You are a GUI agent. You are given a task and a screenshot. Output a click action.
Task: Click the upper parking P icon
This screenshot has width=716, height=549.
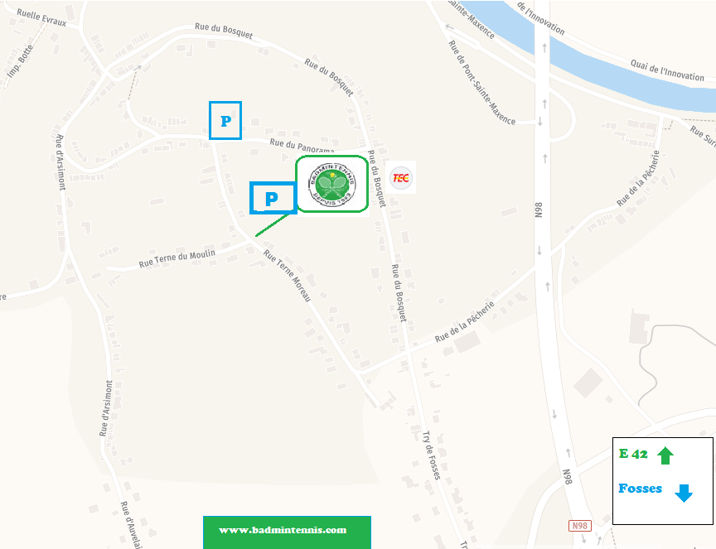[x=225, y=120]
